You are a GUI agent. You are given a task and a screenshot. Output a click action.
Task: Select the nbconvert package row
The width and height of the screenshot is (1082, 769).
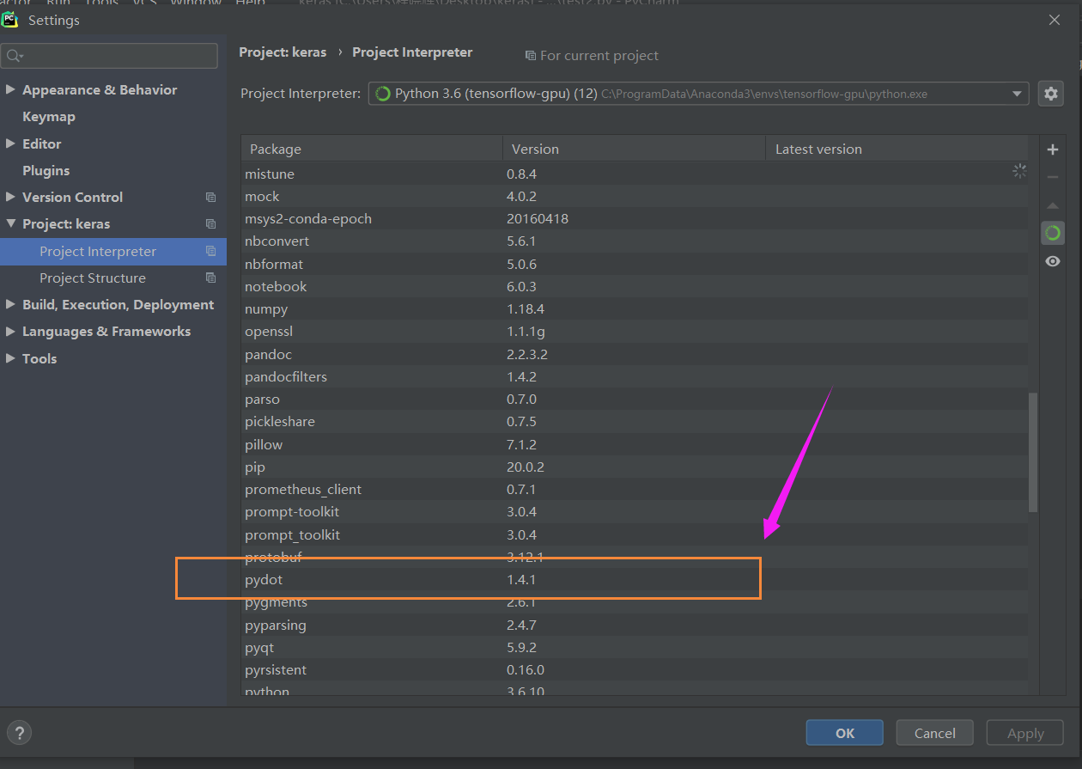pyautogui.click(x=635, y=241)
